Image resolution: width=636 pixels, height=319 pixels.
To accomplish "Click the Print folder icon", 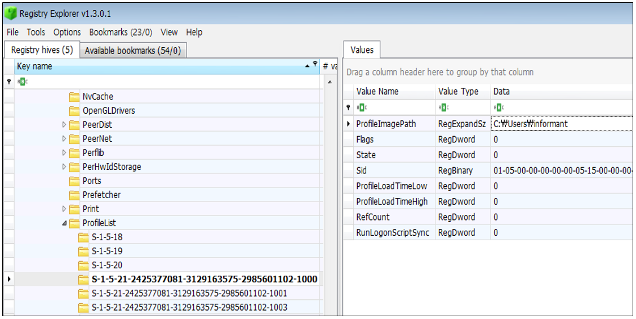I will click(x=74, y=209).
